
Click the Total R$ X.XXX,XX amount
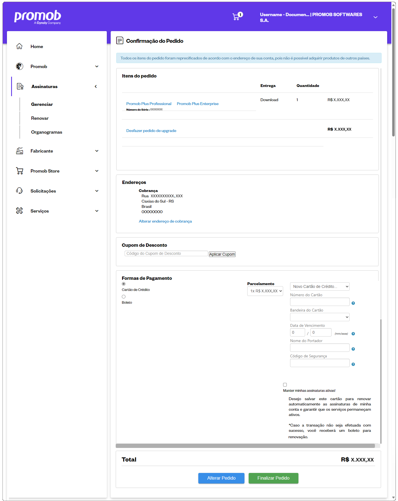click(357, 460)
